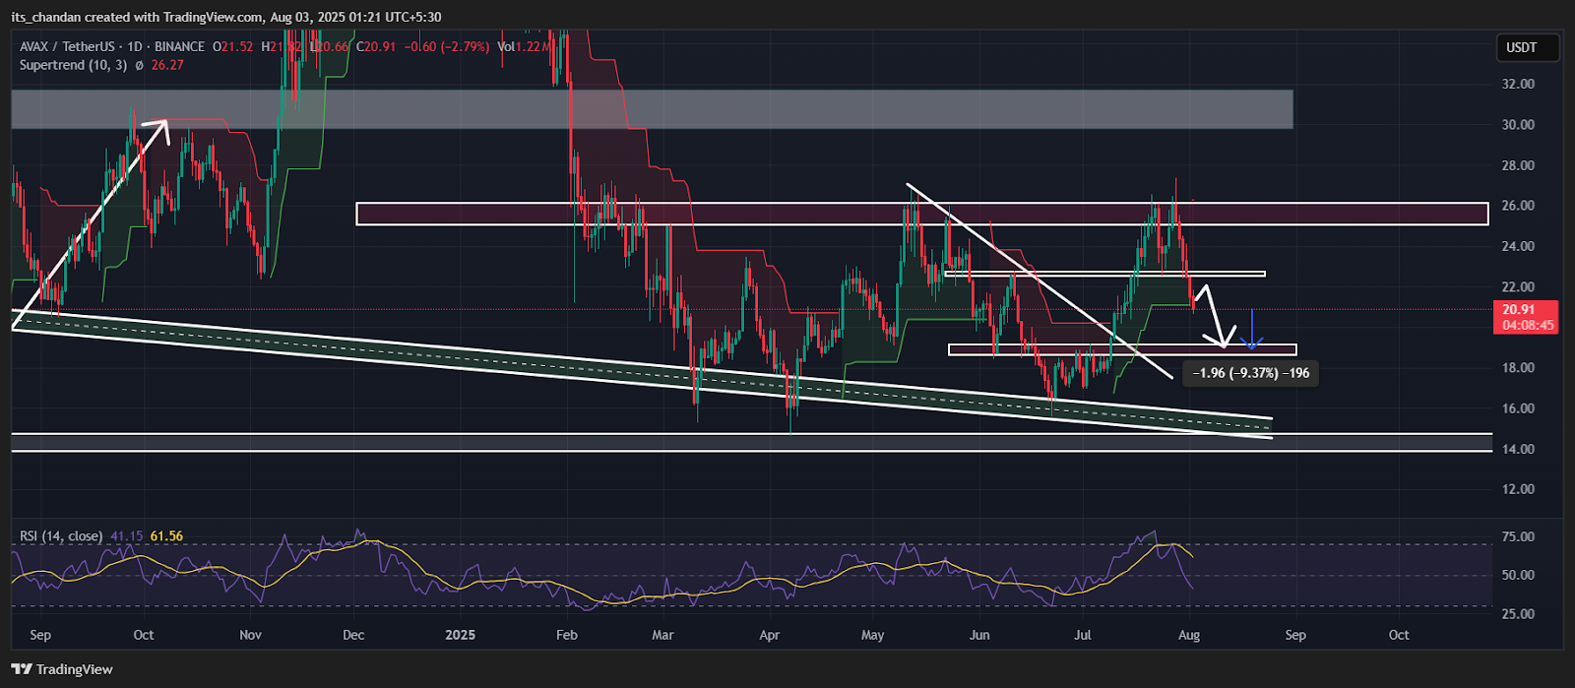Click the 04:08:45 bar countdown timer

[1526, 325]
